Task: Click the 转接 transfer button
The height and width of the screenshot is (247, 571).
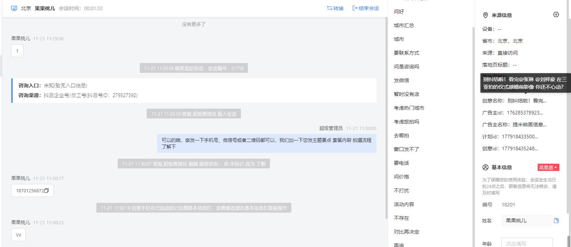Action: click(x=335, y=8)
